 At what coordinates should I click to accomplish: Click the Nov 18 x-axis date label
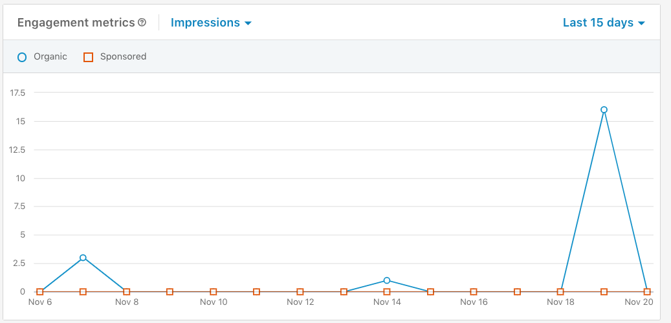pos(560,302)
